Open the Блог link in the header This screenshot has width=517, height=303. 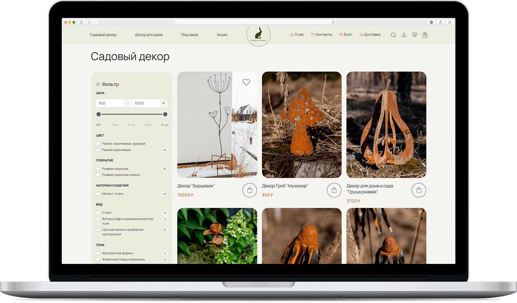[345, 34]
